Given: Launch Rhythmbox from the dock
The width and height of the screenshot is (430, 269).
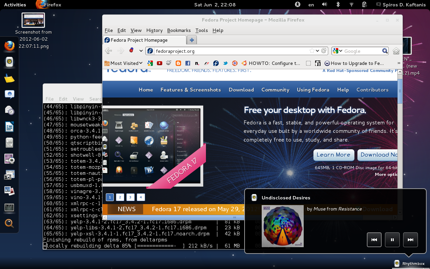Looking at the screenshot, I should pyautogui.click(x=9, y=62).
